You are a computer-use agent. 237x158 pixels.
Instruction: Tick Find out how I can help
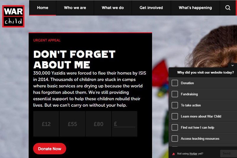[x=175, y=127]
